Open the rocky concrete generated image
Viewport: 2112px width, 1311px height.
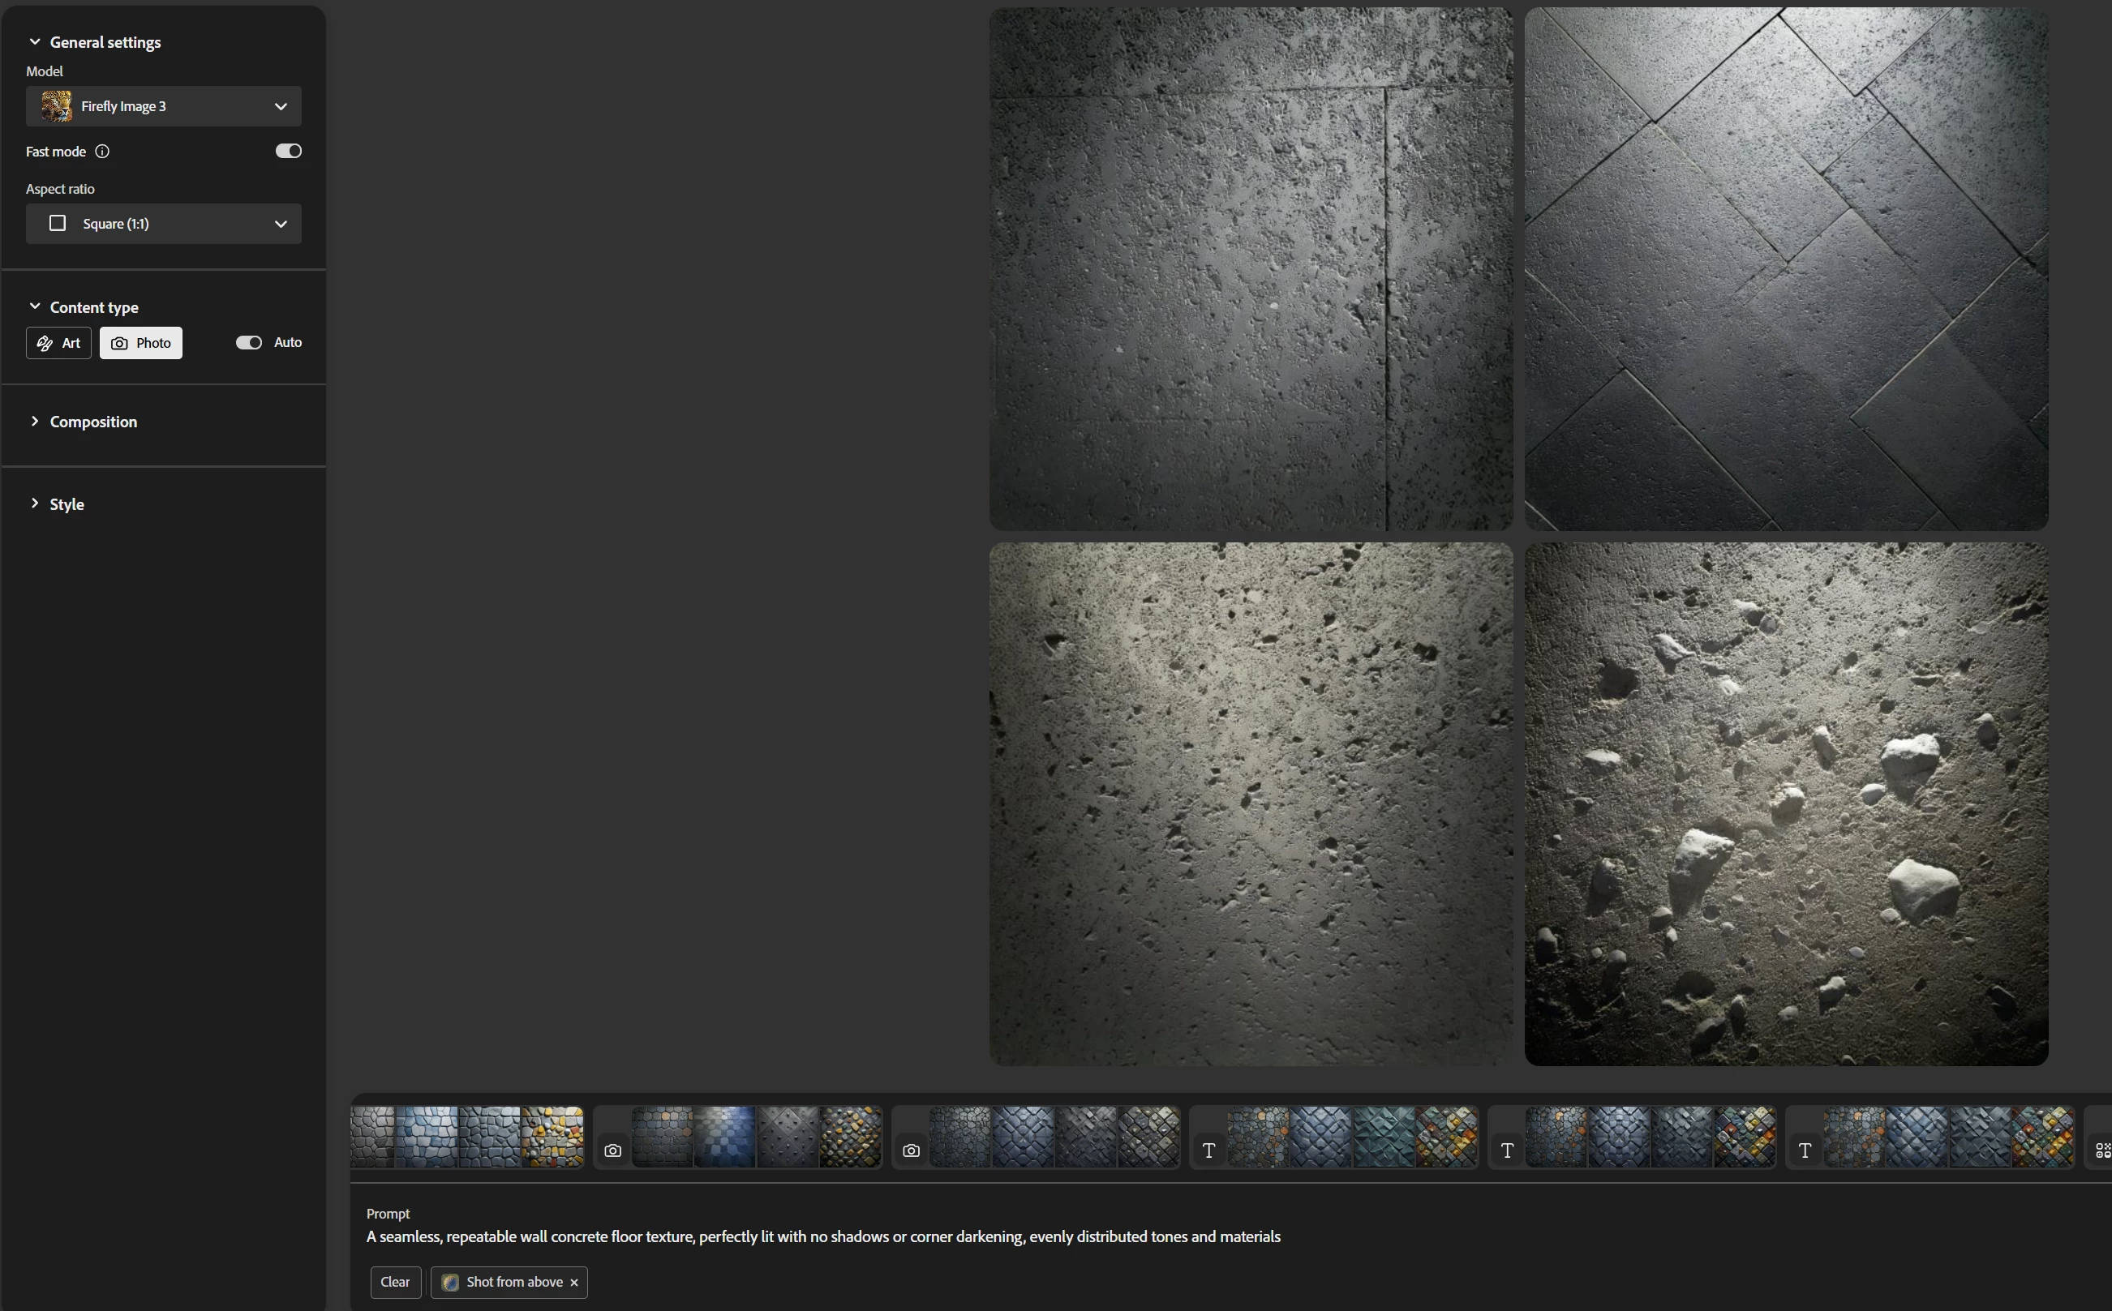point(1786,803)
